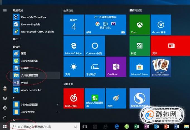Viewport: 190px width, 130px height.
Task: Click the 生活动态 group header
Action: point(68,11)
